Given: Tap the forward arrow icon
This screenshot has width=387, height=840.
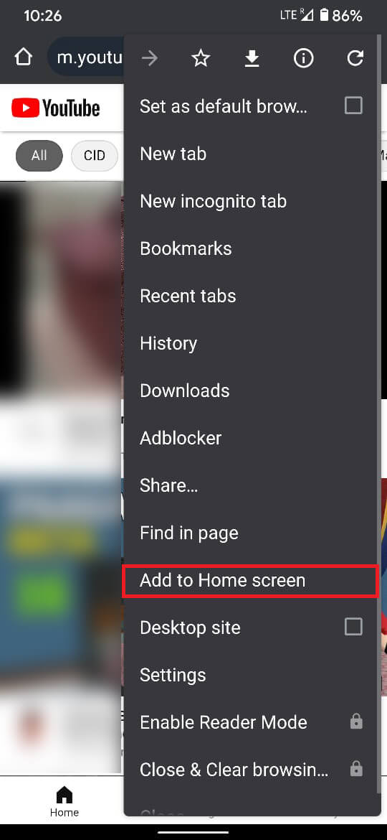Looking at the screenshot, I should coord(150,58).
